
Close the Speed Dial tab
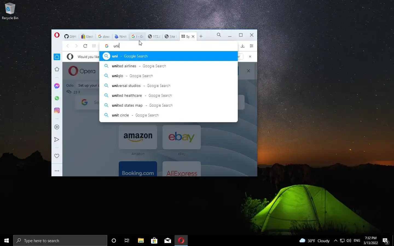pyautogui.click(x=193, y=36)
